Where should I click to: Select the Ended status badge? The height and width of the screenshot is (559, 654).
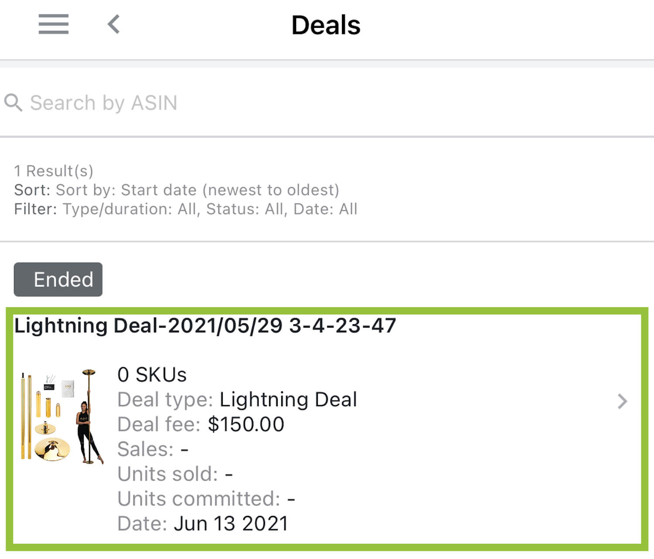[x=58, y=279]
